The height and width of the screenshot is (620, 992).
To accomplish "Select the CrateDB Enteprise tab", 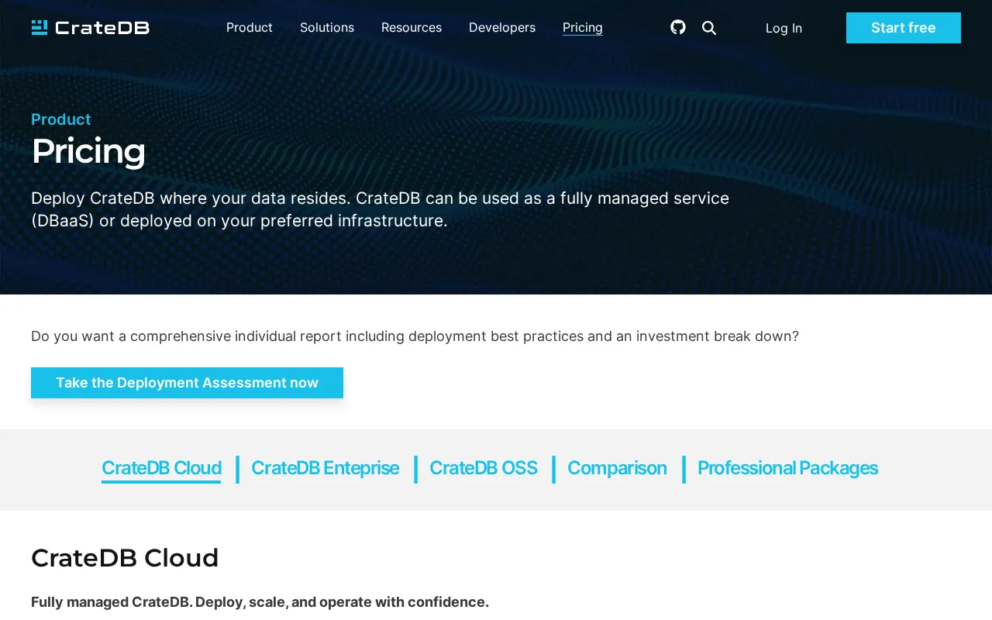I will [x=325, y=468].
